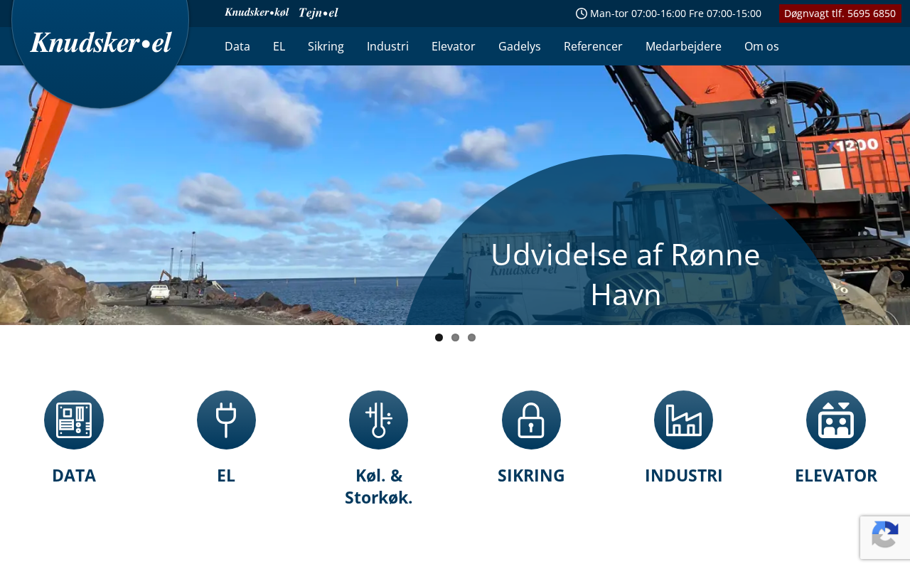
Task: Click the Sikring padlock icon
Action: point(531,420)
